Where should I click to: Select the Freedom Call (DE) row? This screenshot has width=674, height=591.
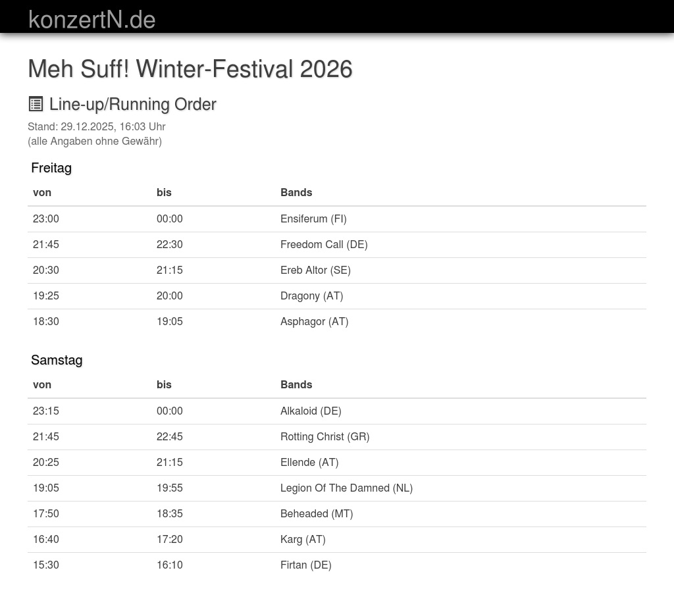[324, 245]
